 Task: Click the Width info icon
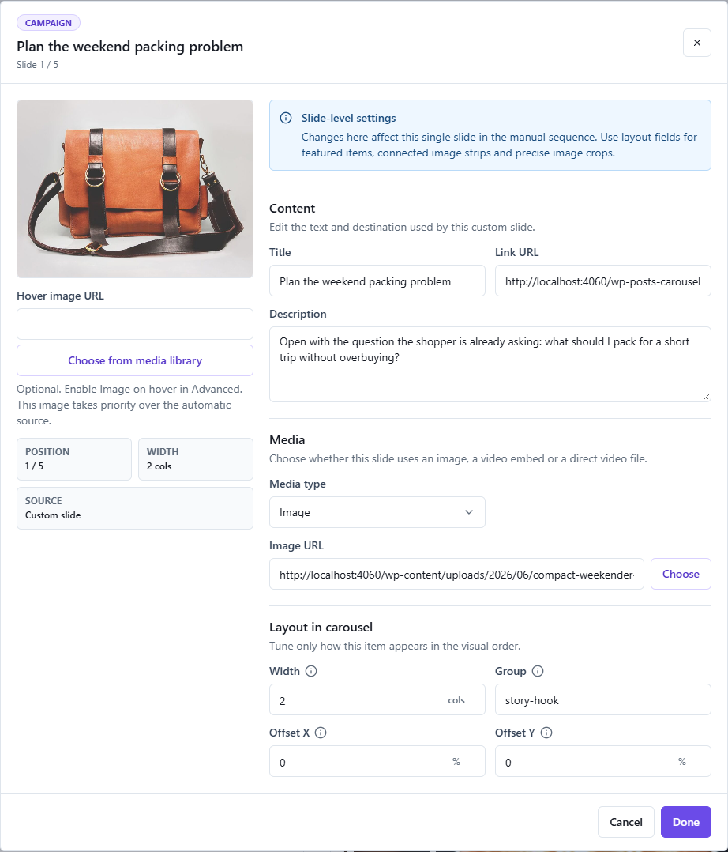pyautogui.click(x=311, y=671)
